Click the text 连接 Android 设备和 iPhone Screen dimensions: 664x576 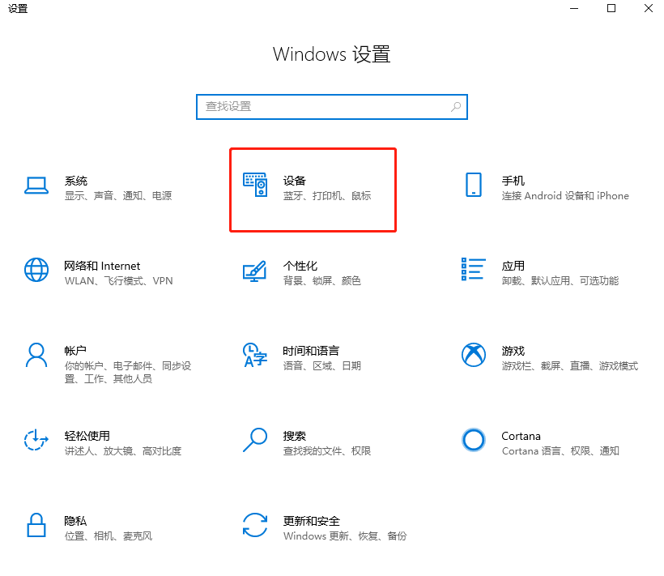coord(565,196)
